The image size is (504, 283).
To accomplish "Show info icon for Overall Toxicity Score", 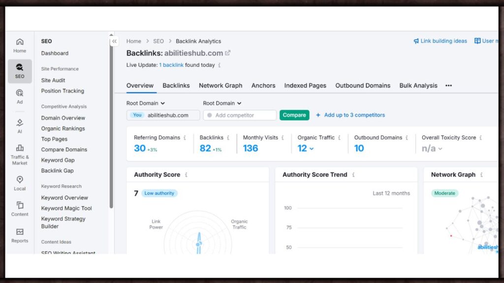I will [x=480, y=138].
